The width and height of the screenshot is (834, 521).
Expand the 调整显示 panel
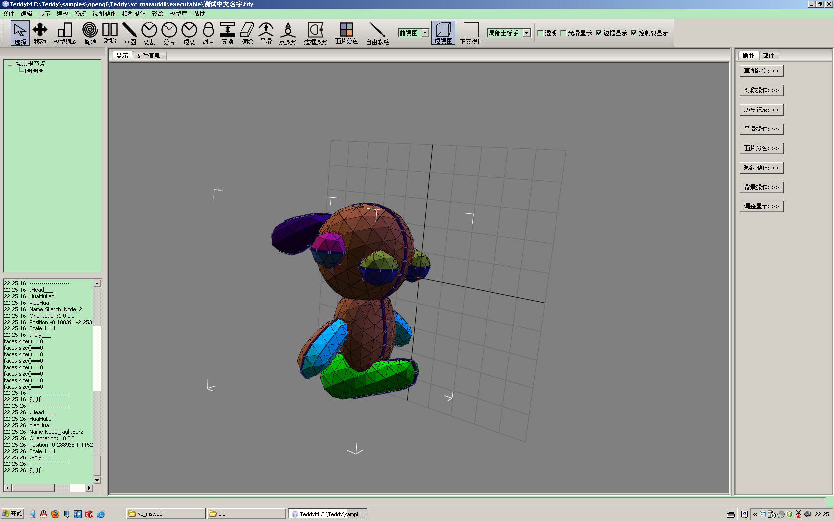coord(762,206)
